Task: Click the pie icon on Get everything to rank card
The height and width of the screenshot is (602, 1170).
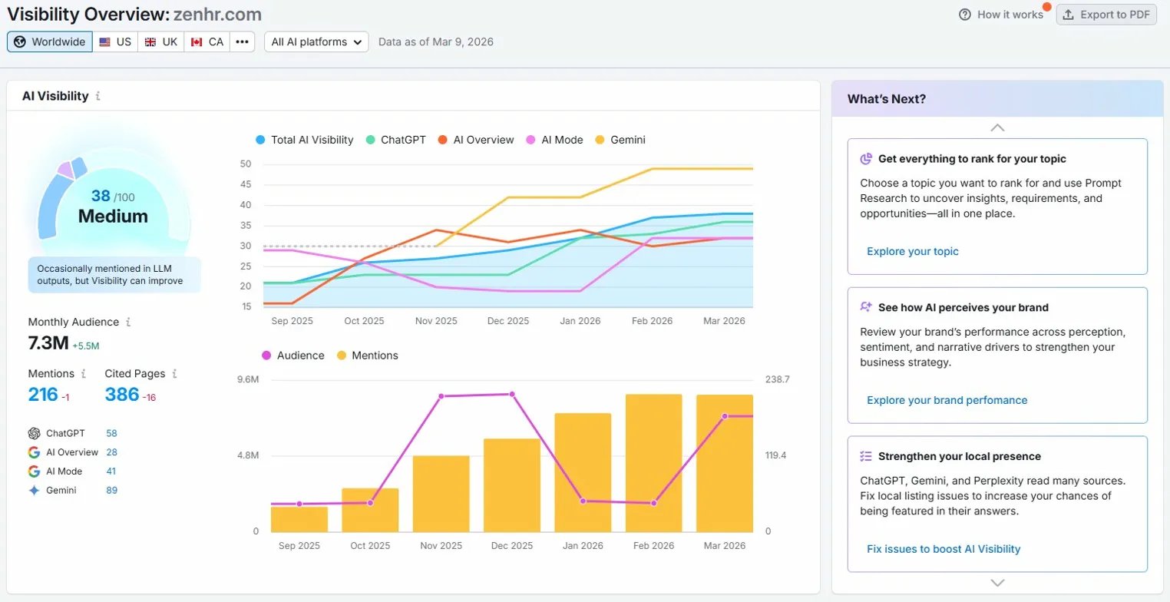Action: click(x=866, y=159)
